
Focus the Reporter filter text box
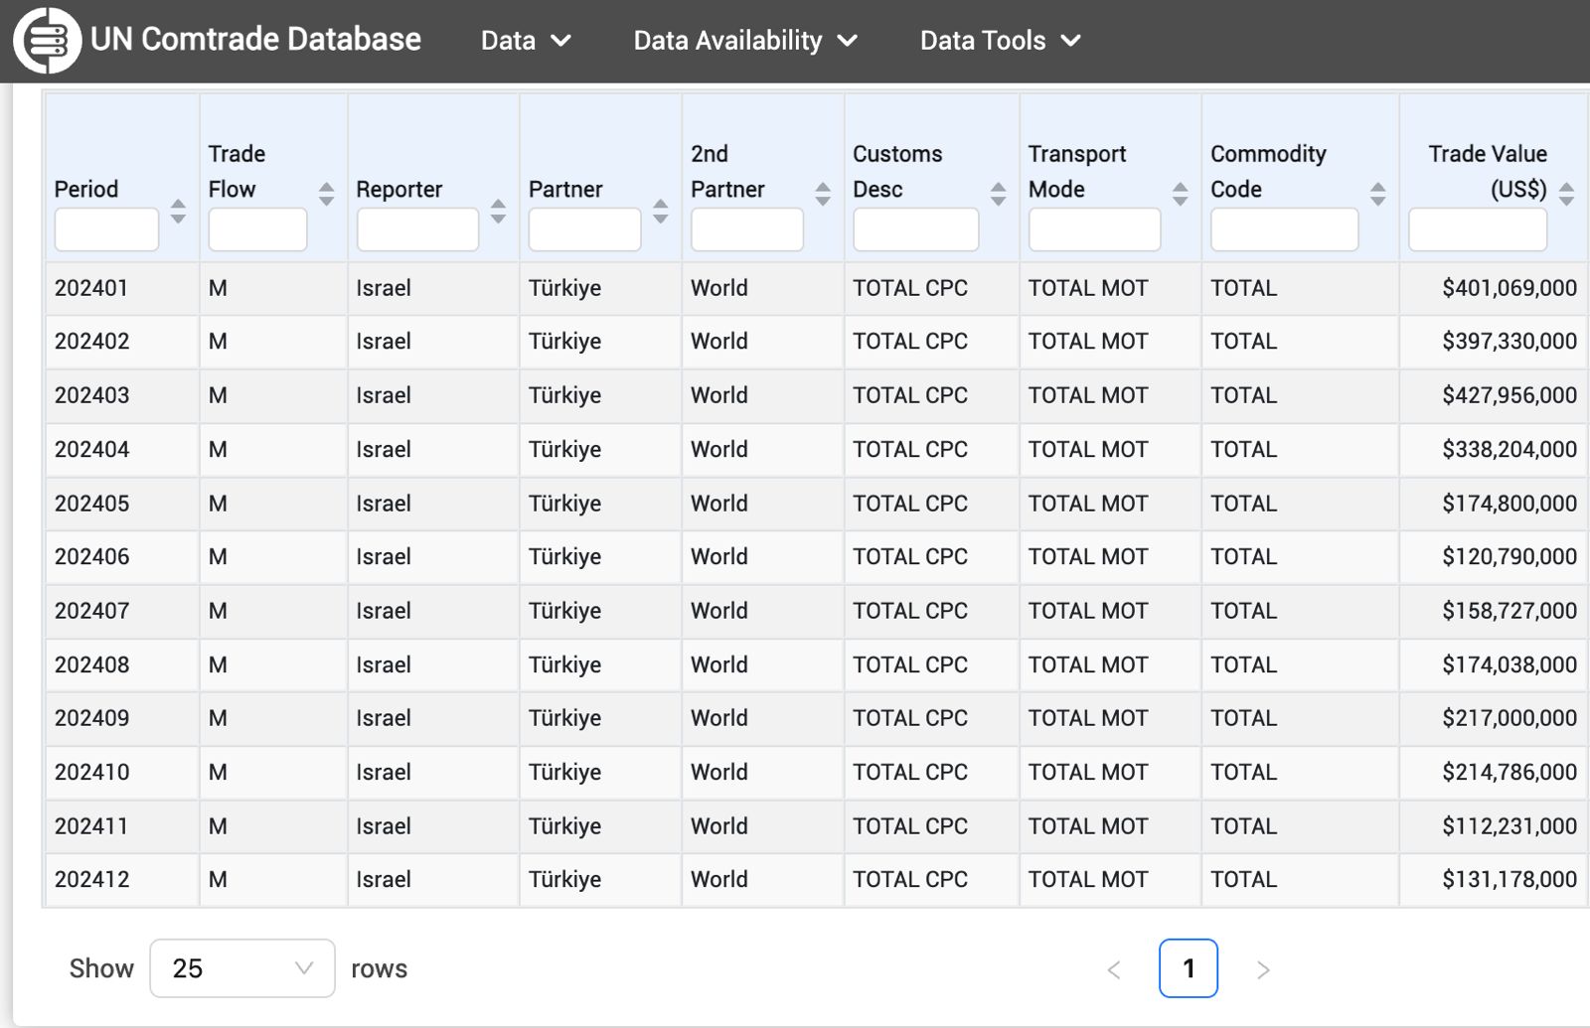417,230
